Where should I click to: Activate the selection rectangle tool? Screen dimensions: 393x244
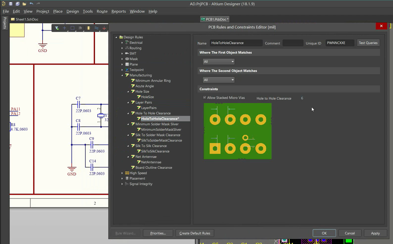[x=73, y=28]
